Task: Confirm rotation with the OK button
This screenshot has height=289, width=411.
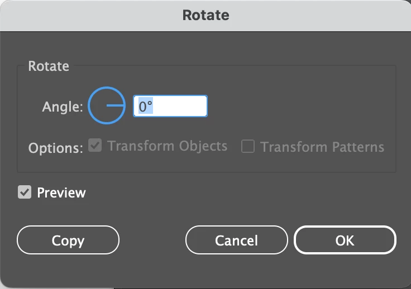Action: coord(345,240)
